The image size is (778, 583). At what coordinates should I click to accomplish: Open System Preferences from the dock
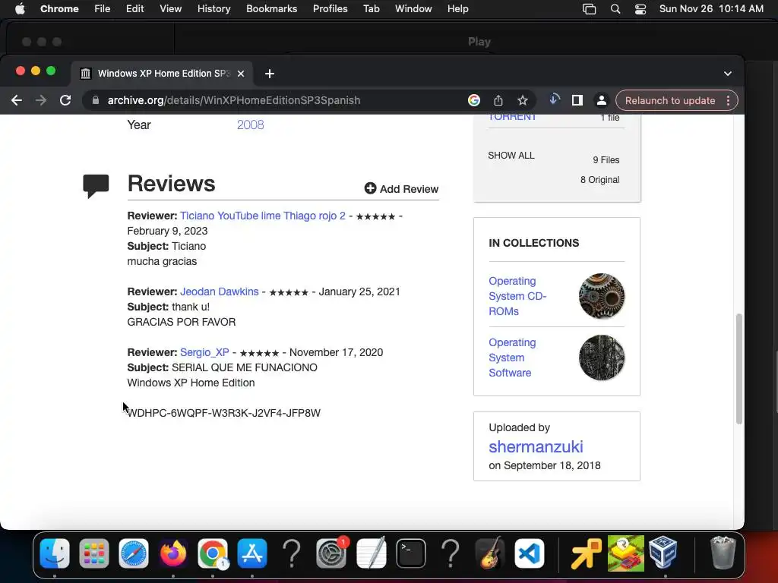pos(331,553)
